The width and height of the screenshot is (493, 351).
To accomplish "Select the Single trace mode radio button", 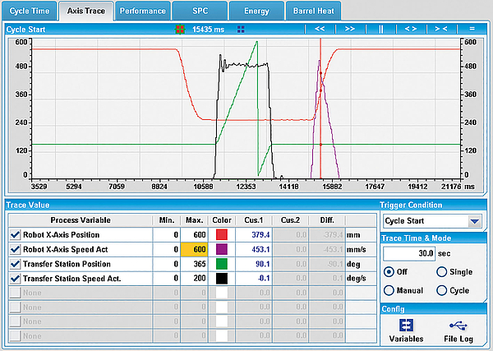I will tap(443, 272).
